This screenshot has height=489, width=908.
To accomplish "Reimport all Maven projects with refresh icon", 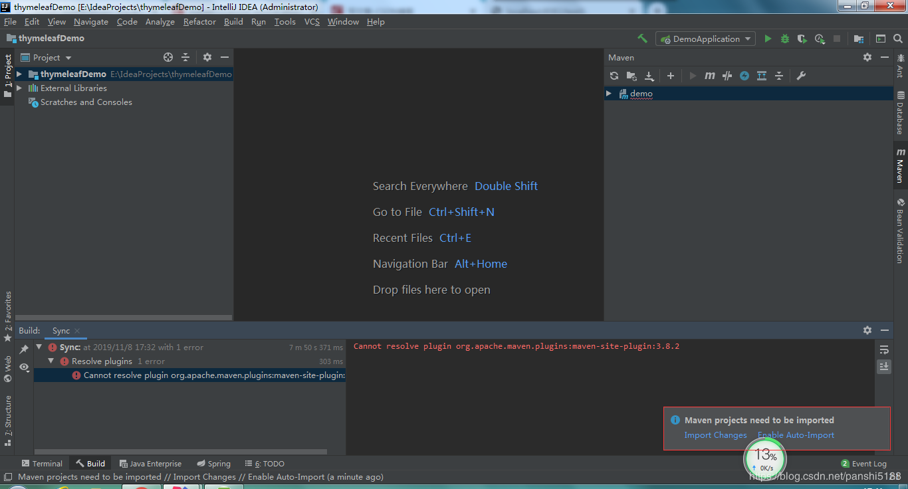I will (614, 76).
